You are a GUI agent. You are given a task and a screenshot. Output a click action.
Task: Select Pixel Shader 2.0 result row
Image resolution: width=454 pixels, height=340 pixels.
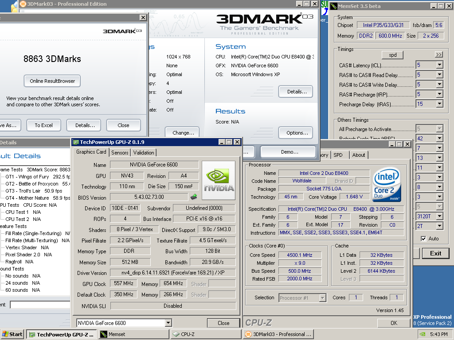(29, 255)
